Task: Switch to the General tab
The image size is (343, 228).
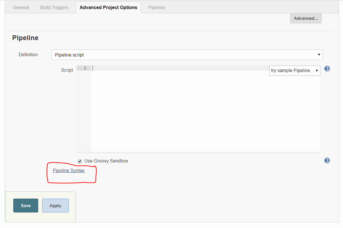Action: tap(20, 7)
